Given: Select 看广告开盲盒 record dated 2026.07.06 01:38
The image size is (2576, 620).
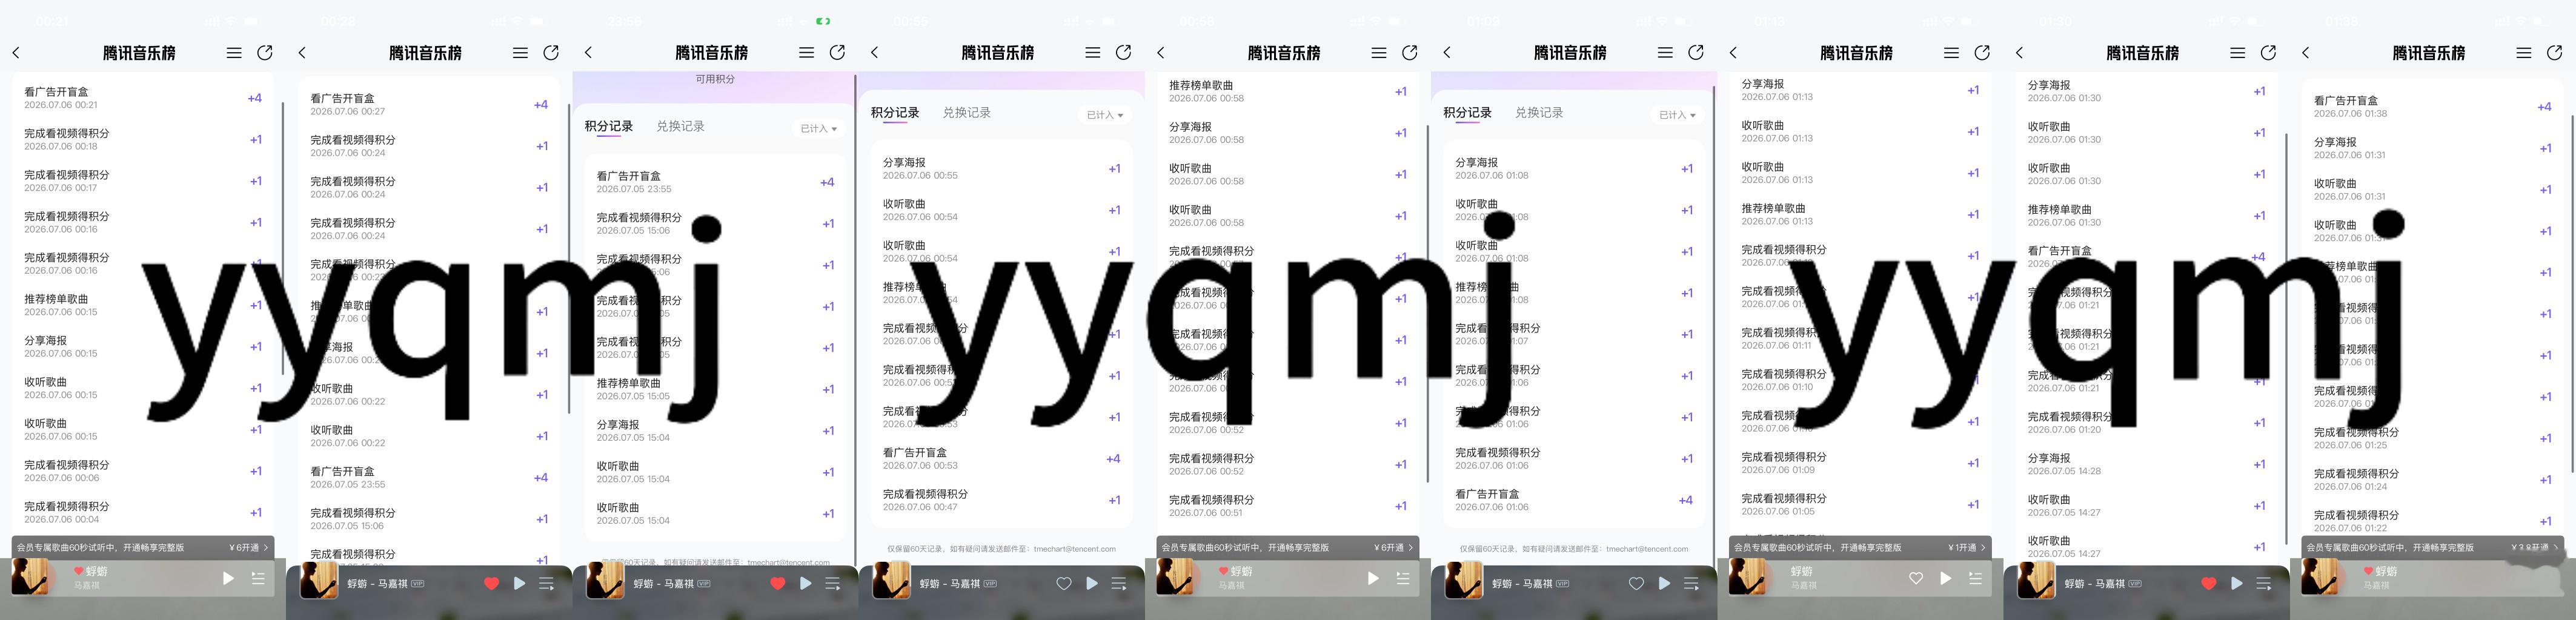Looking at the screenshot, I should point(2433,106).
